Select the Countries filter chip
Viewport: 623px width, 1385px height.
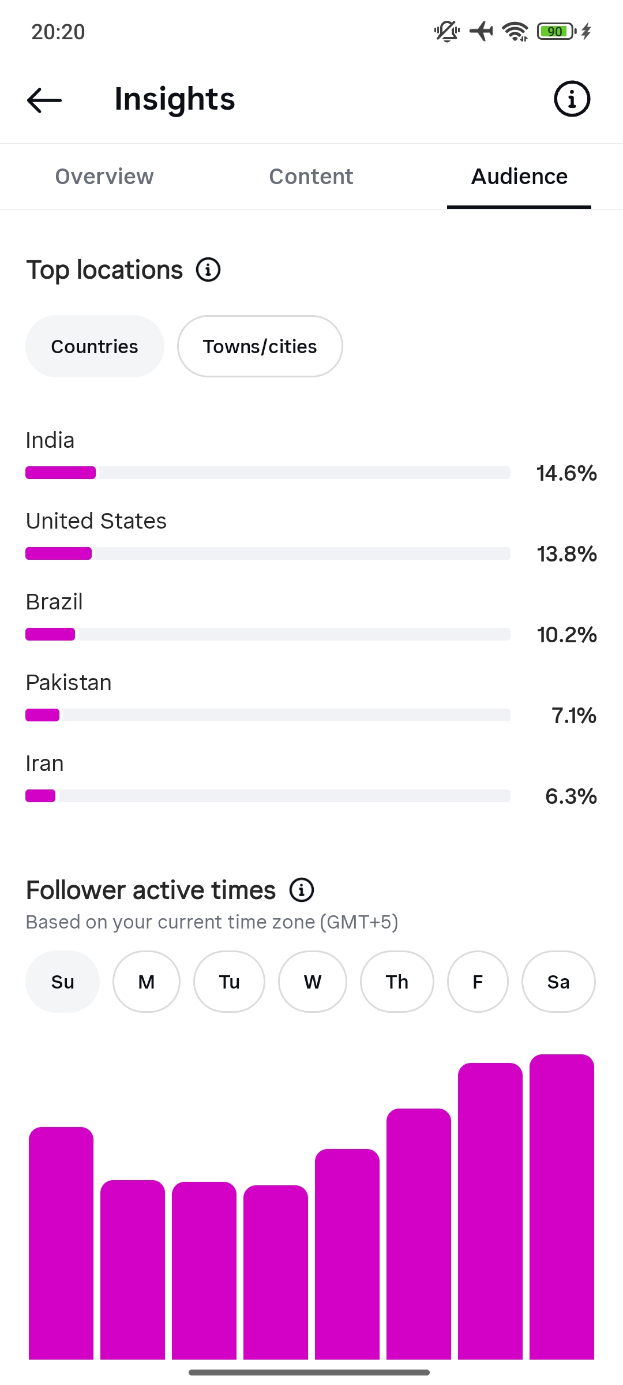[x=95, y=346]
